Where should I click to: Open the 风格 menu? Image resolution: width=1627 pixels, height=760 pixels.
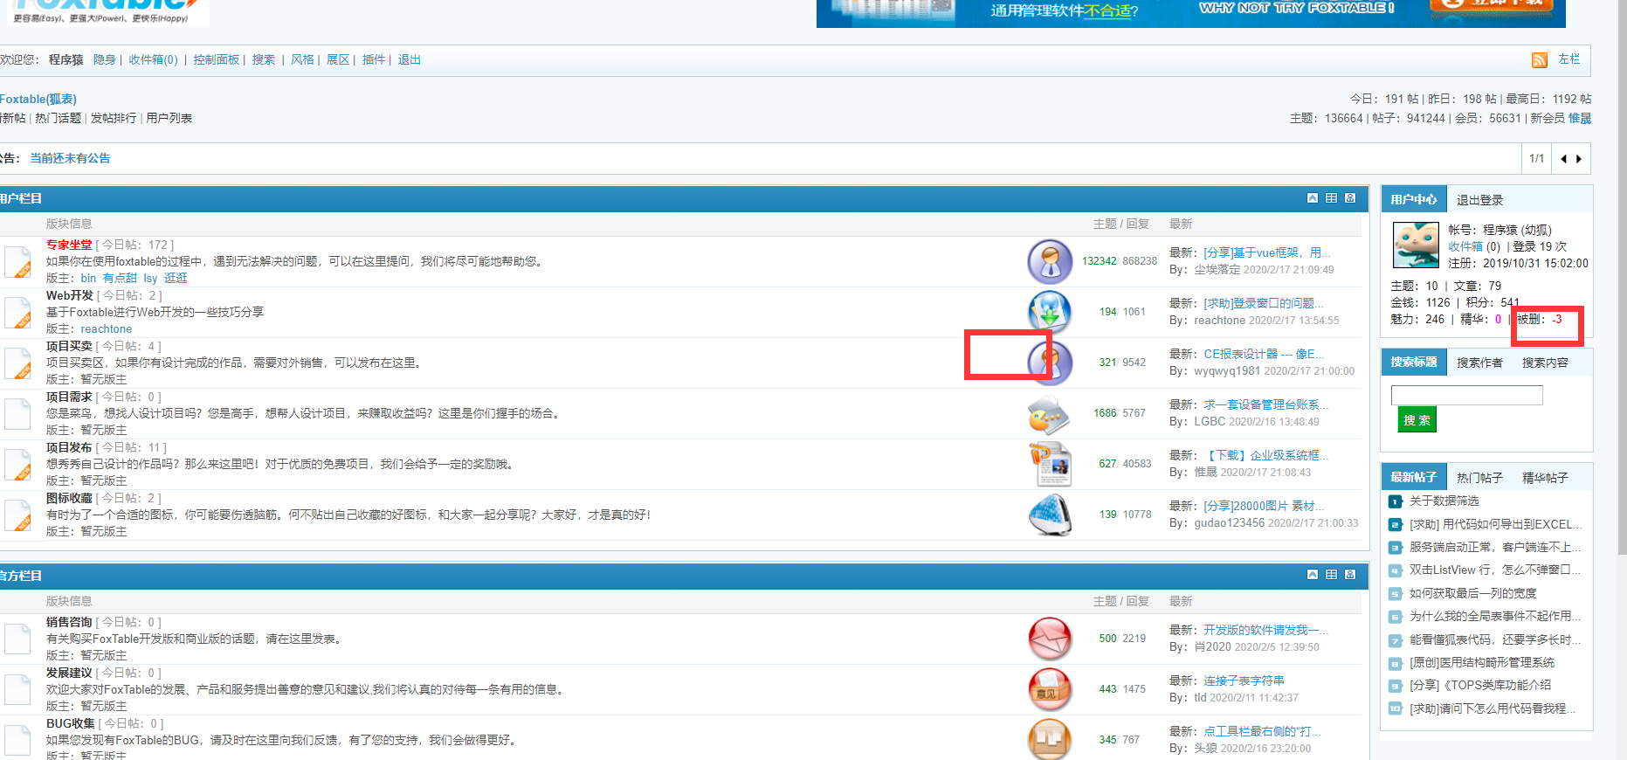pyautogui.click(x=302, y=59)
